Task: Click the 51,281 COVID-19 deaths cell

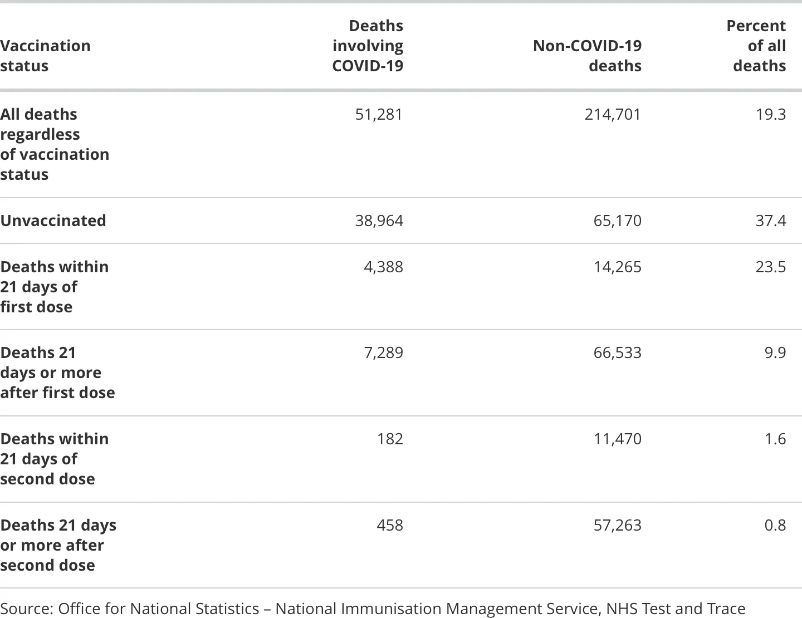Action: tap(379, 114)
